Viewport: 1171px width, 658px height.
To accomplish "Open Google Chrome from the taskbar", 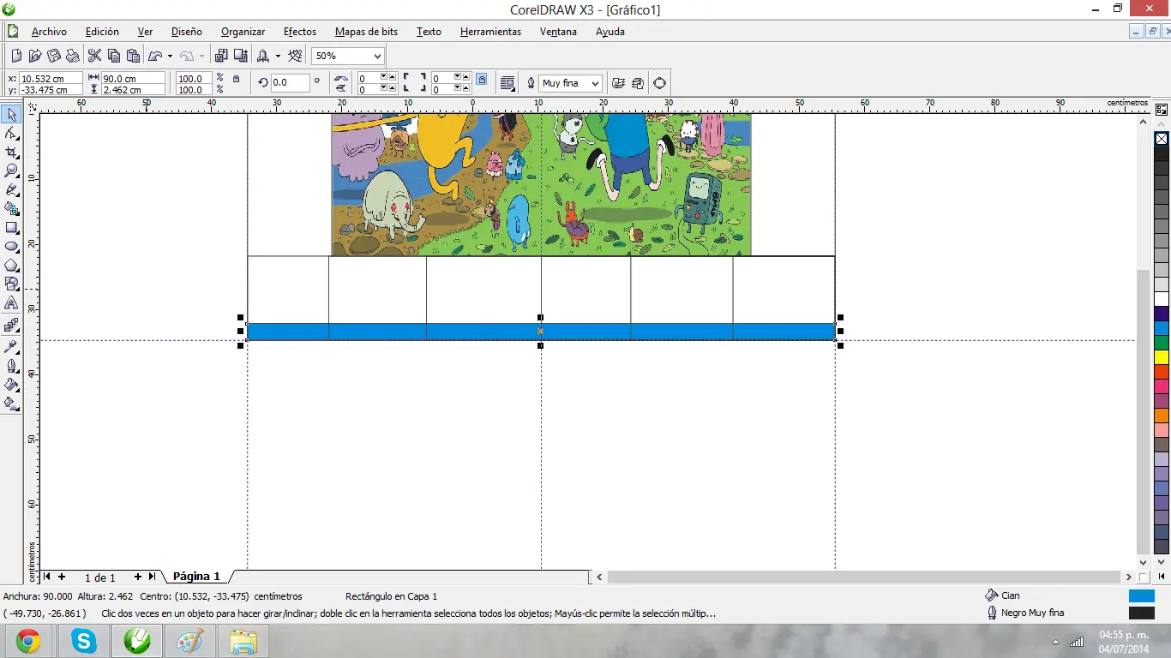I will (x=27, y=640).
